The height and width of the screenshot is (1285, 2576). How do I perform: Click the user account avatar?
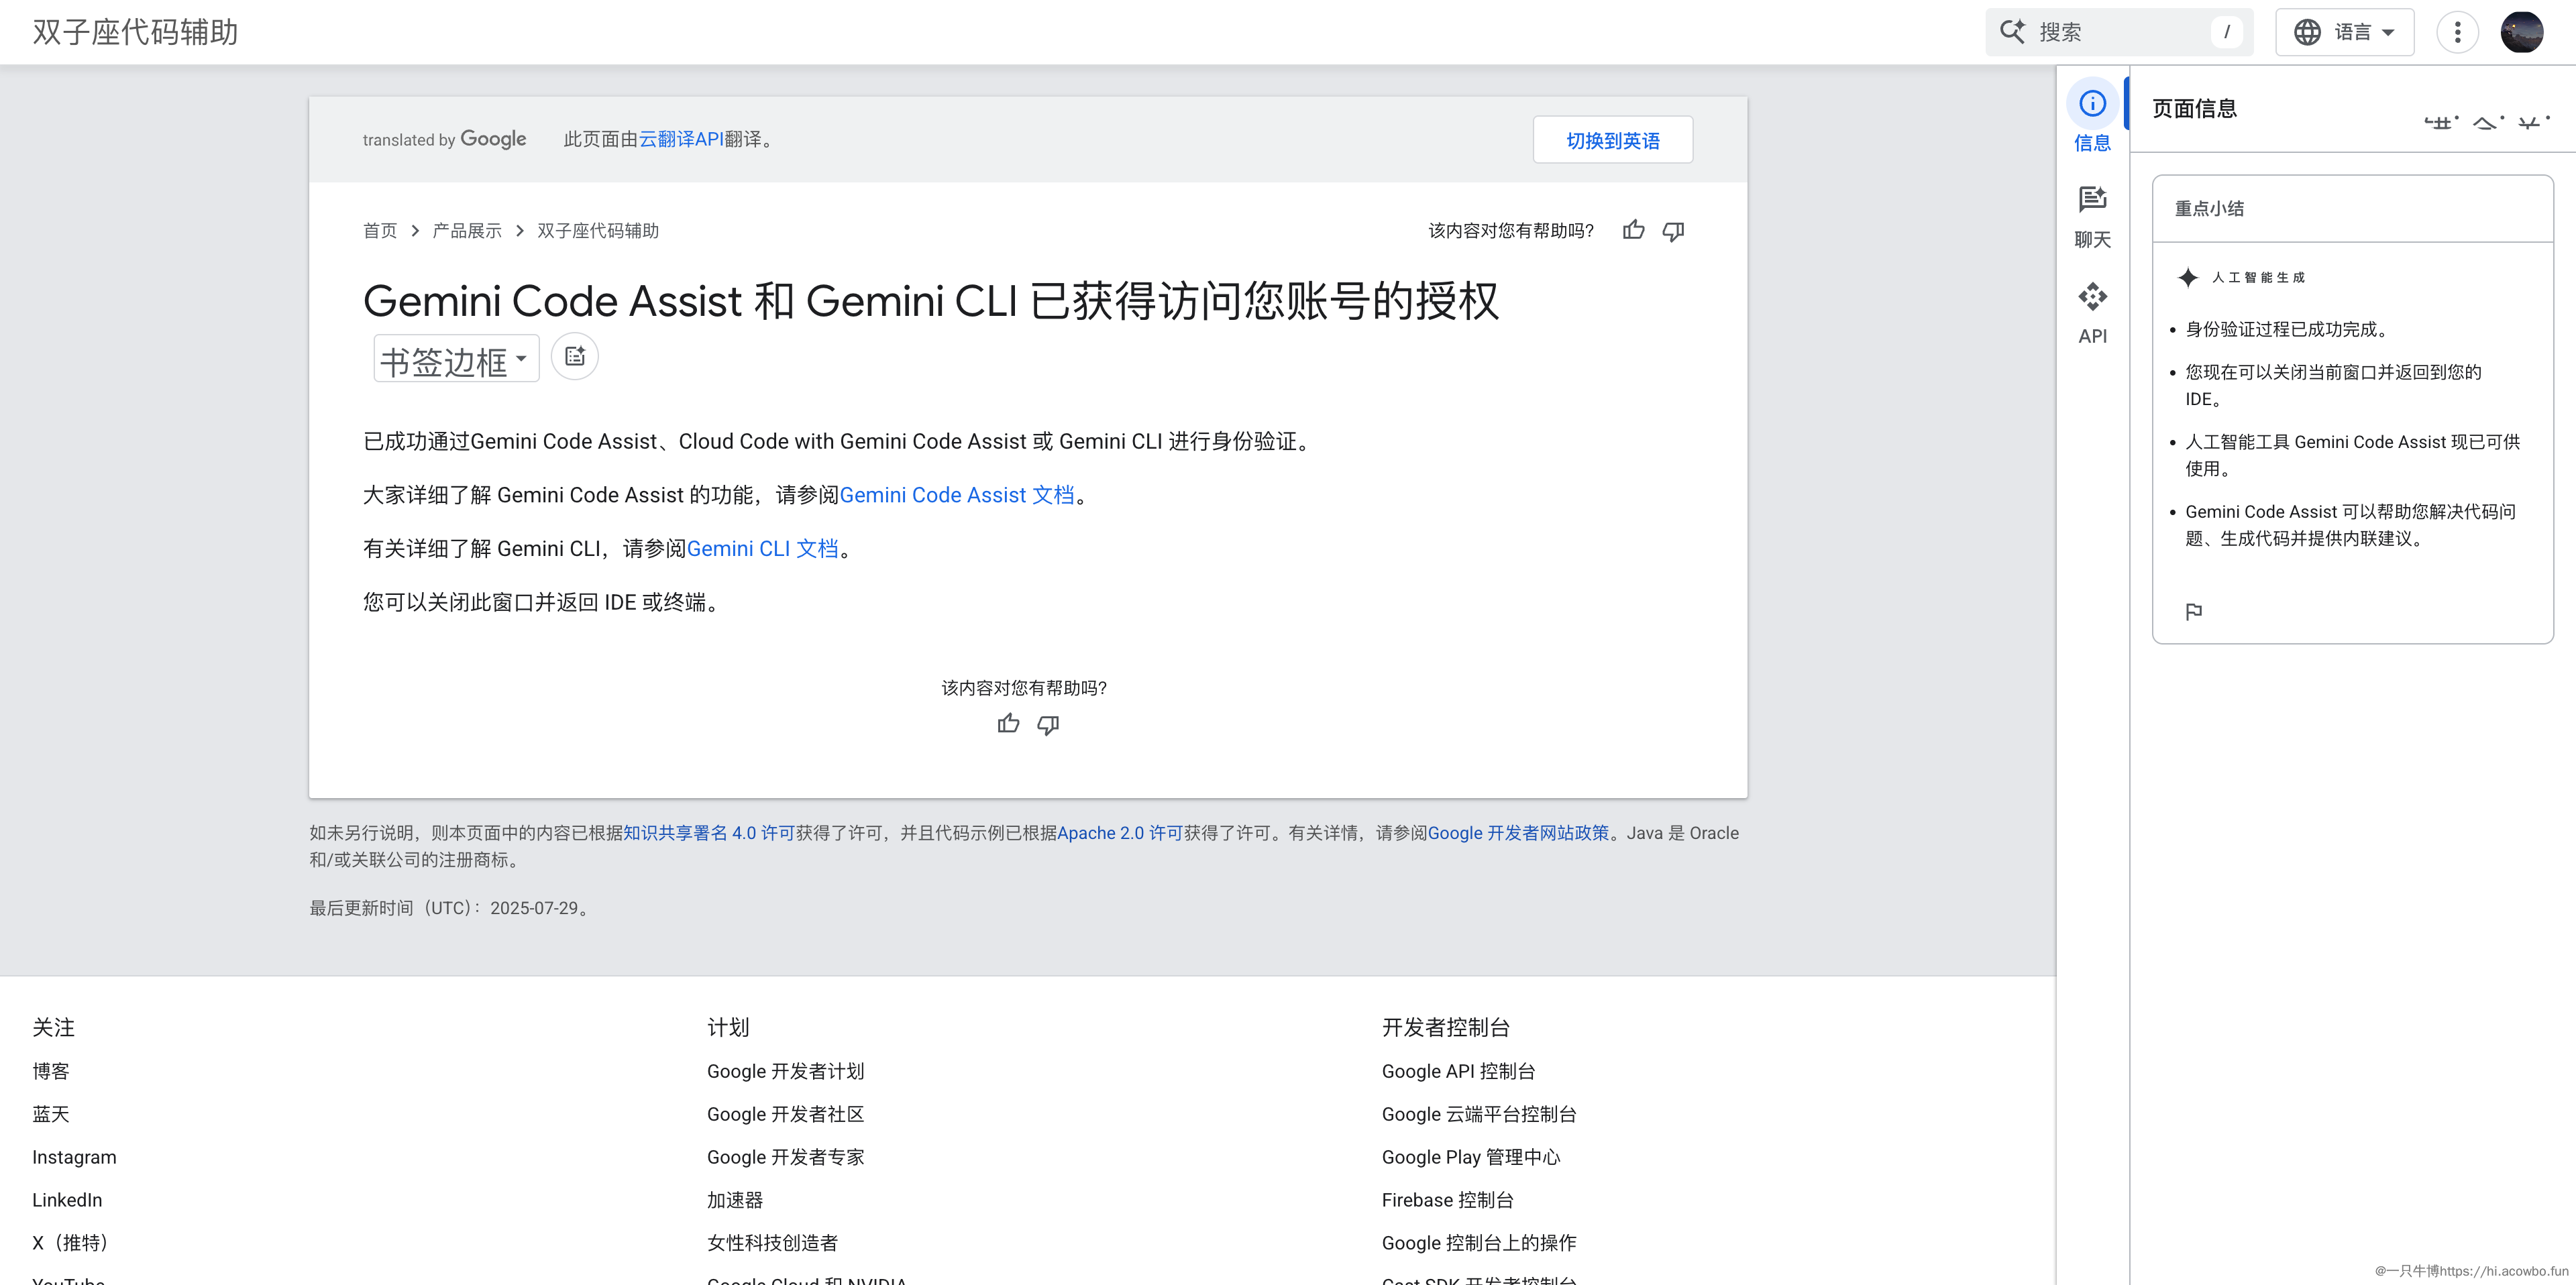(x=2521, y=32)
